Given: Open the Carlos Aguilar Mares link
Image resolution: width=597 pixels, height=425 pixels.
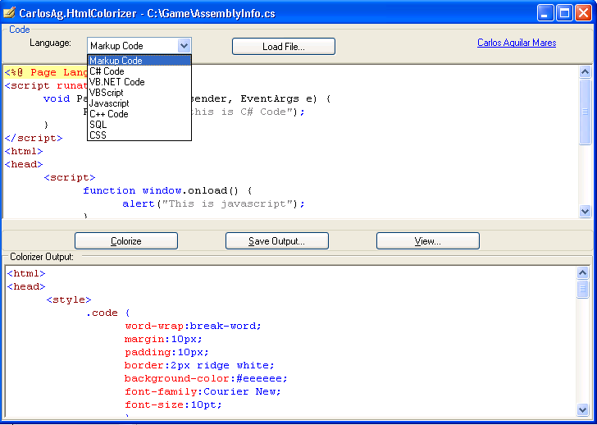Looking at the screenshot, I should pyautogui.click(x=517, y=43).
